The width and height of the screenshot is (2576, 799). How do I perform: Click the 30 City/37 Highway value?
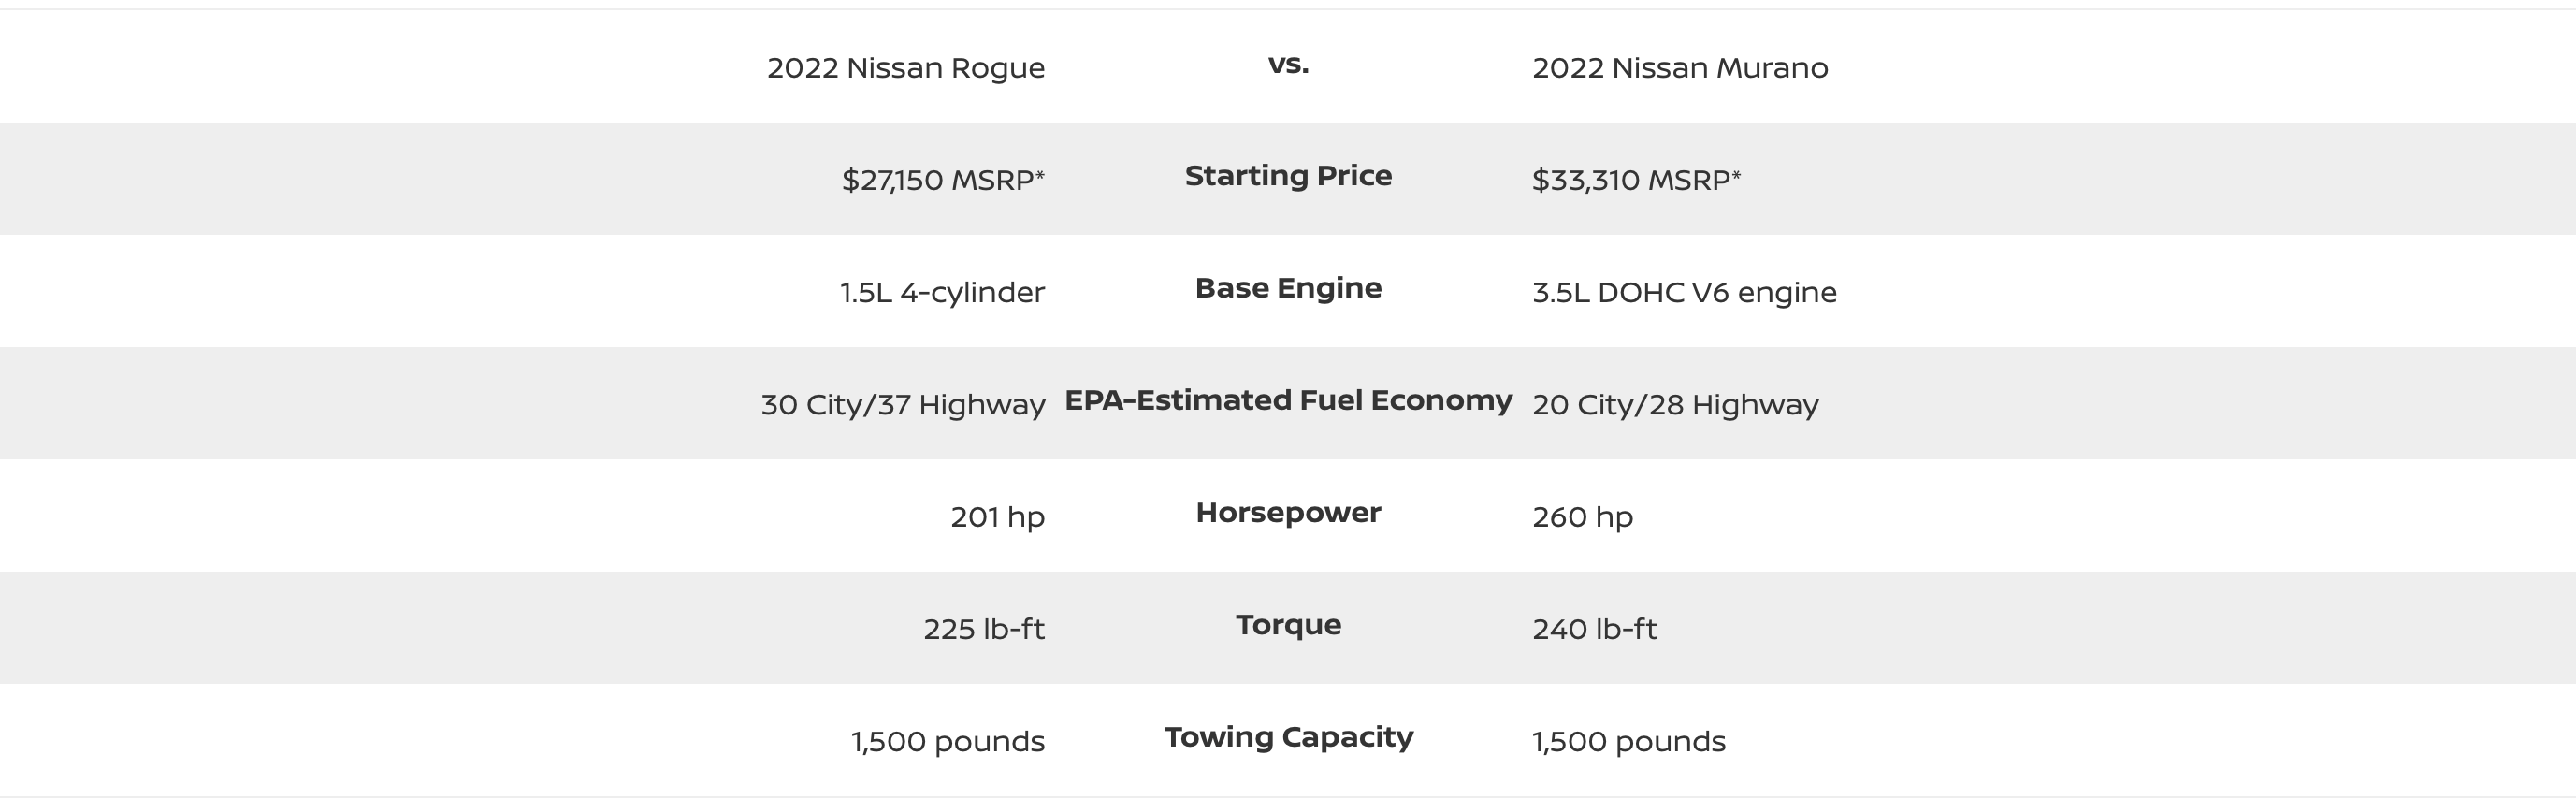[x=903, y=405]
